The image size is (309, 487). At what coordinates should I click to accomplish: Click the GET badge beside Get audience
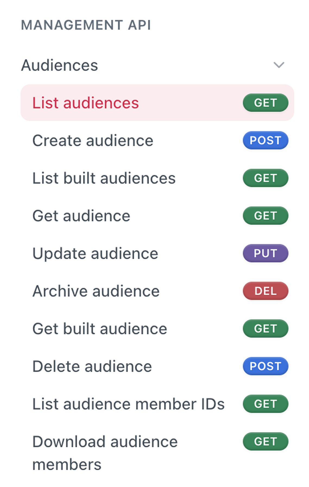[x=265, y=216]
